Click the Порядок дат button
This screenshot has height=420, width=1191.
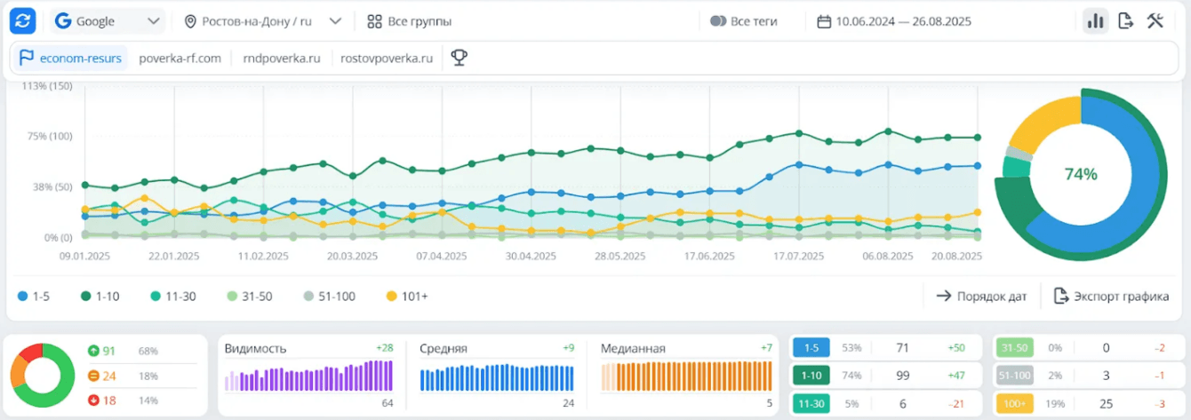981,297
